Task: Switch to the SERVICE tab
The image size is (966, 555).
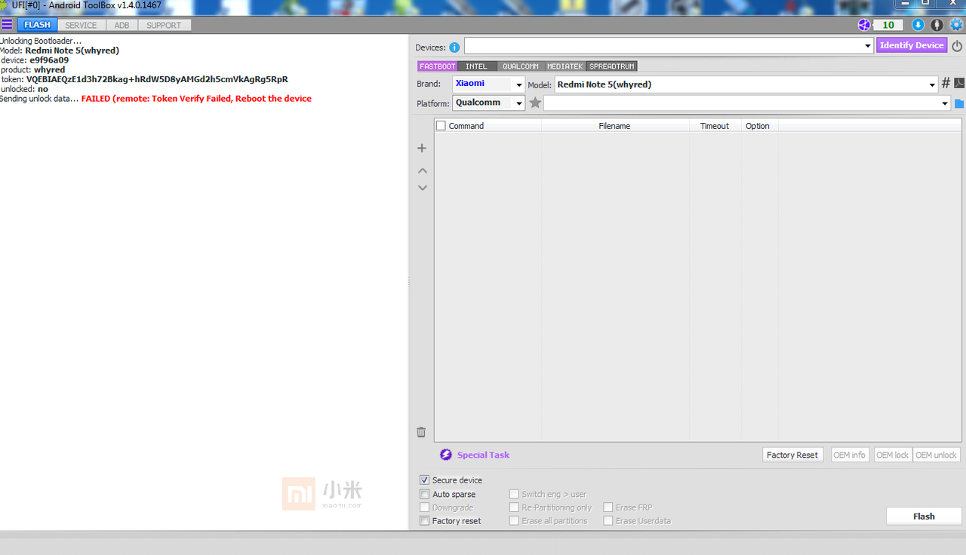Action: pyautogui.click(x=81, y=25)
